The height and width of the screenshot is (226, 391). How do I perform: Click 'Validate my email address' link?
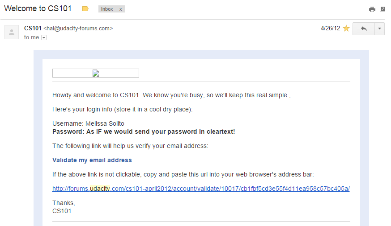click(92, 160)
